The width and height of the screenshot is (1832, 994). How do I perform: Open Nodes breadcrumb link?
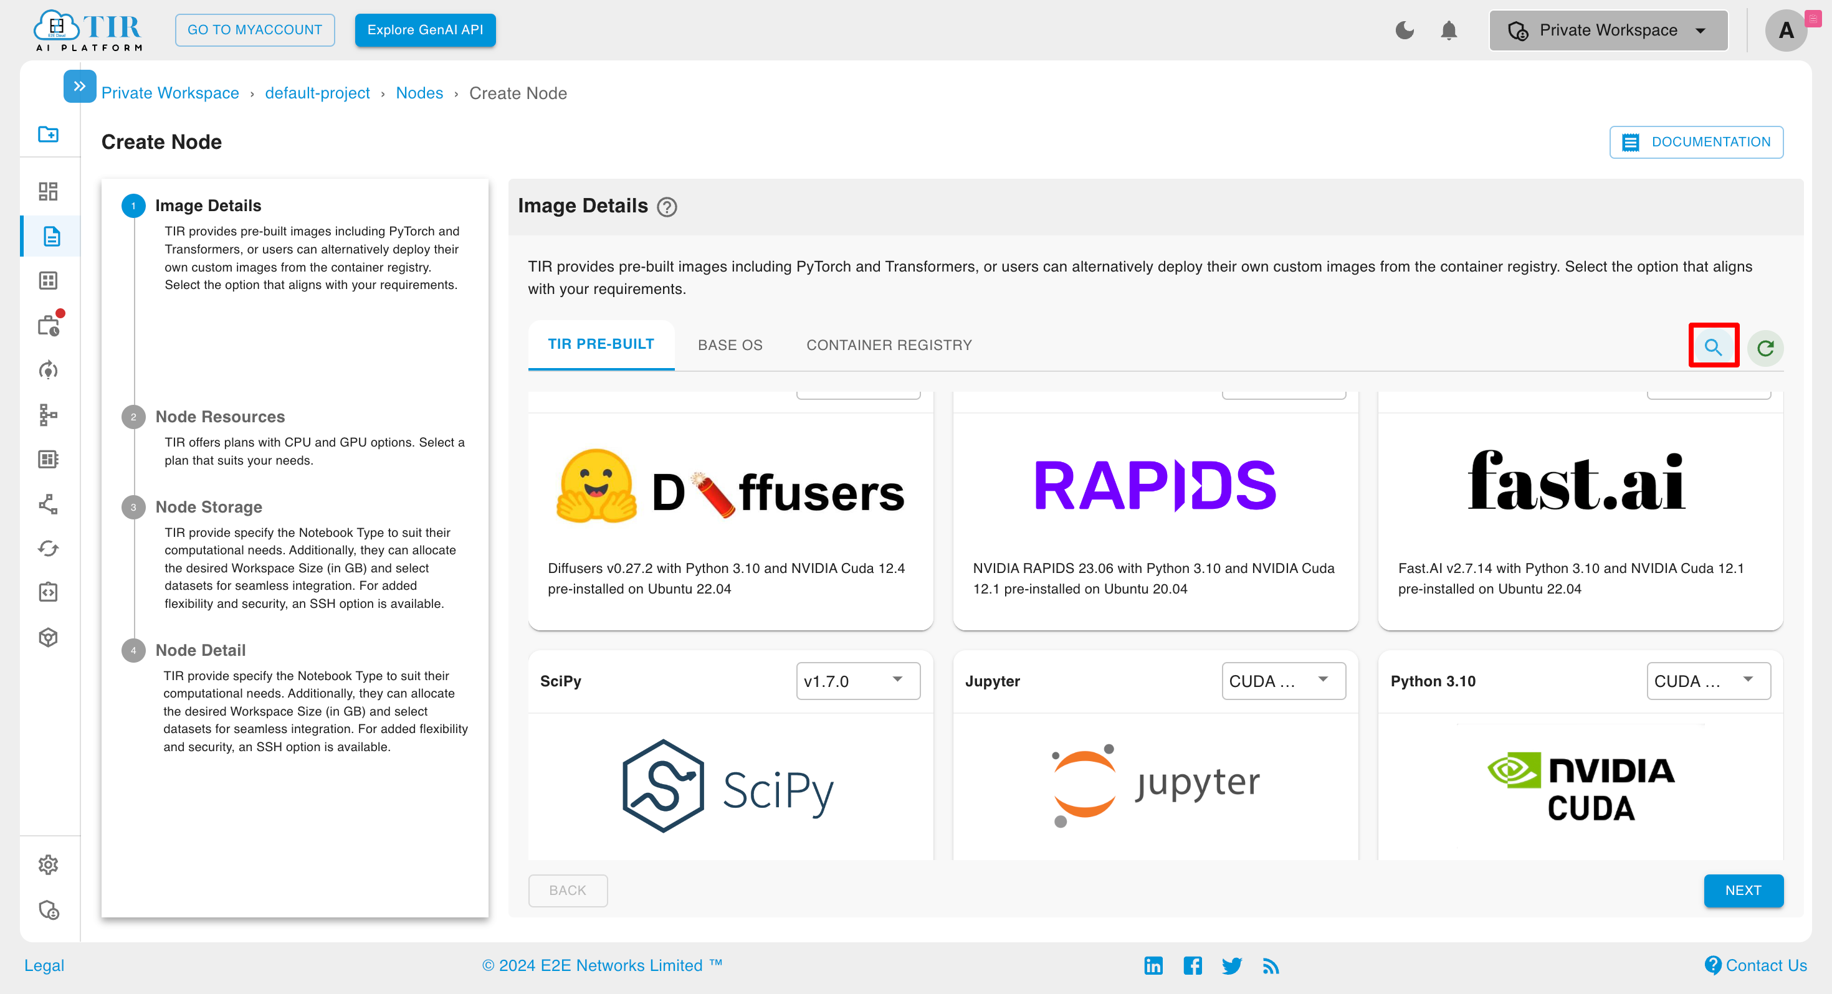click(x=419, y=93)
